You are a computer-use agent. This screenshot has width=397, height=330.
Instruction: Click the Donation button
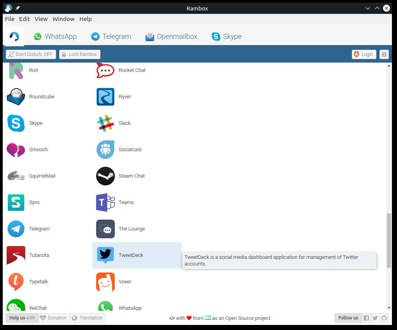coord(54,318)
